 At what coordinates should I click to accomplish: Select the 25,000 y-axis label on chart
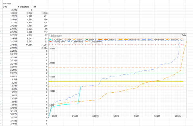52,49
